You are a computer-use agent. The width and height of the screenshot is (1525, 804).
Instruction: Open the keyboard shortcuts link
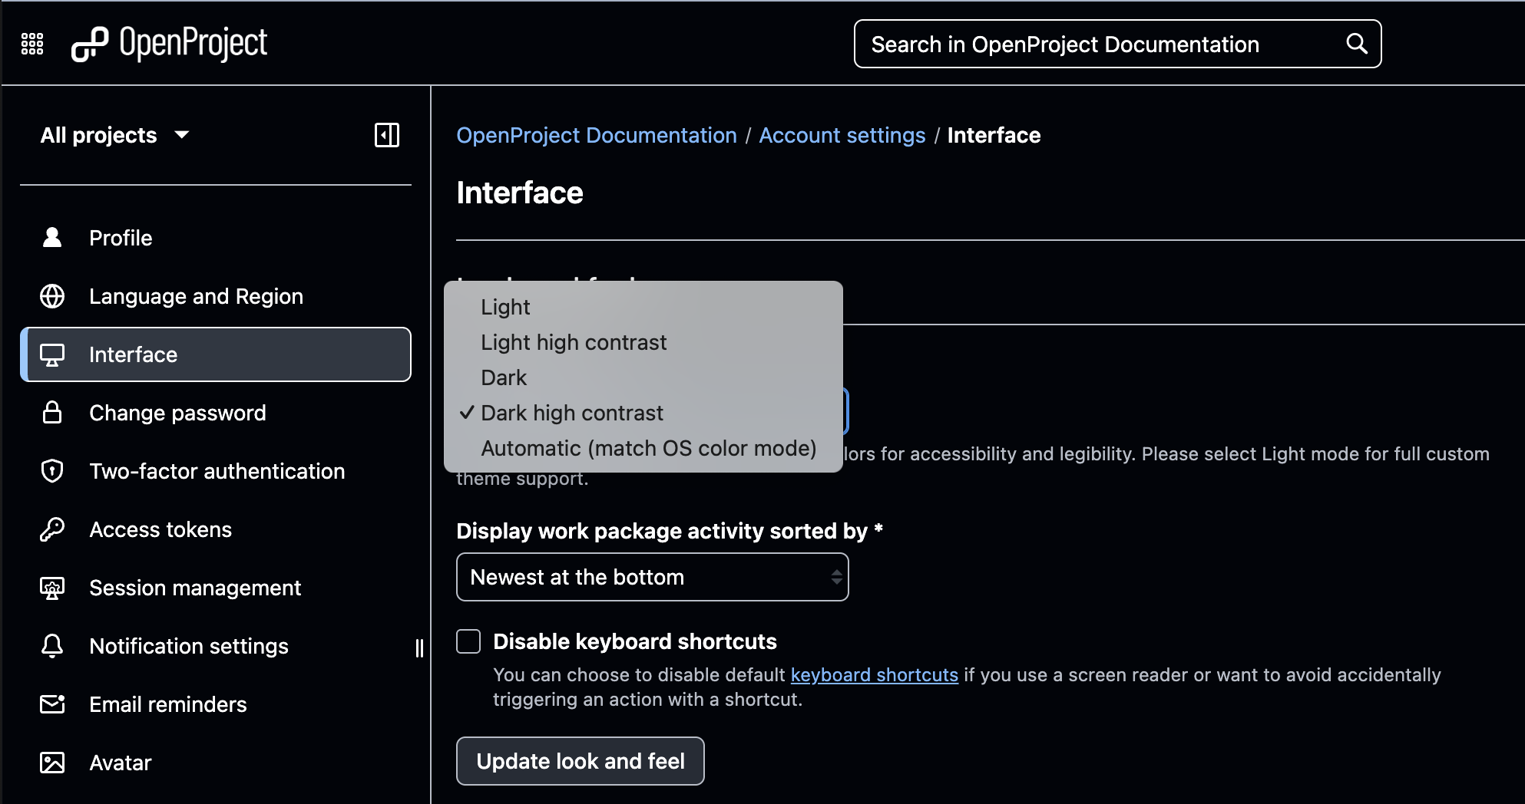874,674
